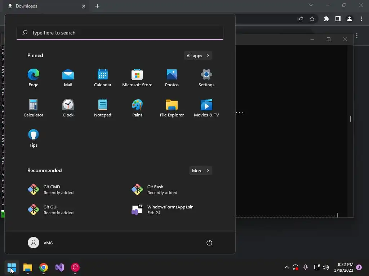Image resolution: width=369 pixels, height=276 pixels.
Task: Click the terminal window scrollbar thumb
Action: click(351, 119)
